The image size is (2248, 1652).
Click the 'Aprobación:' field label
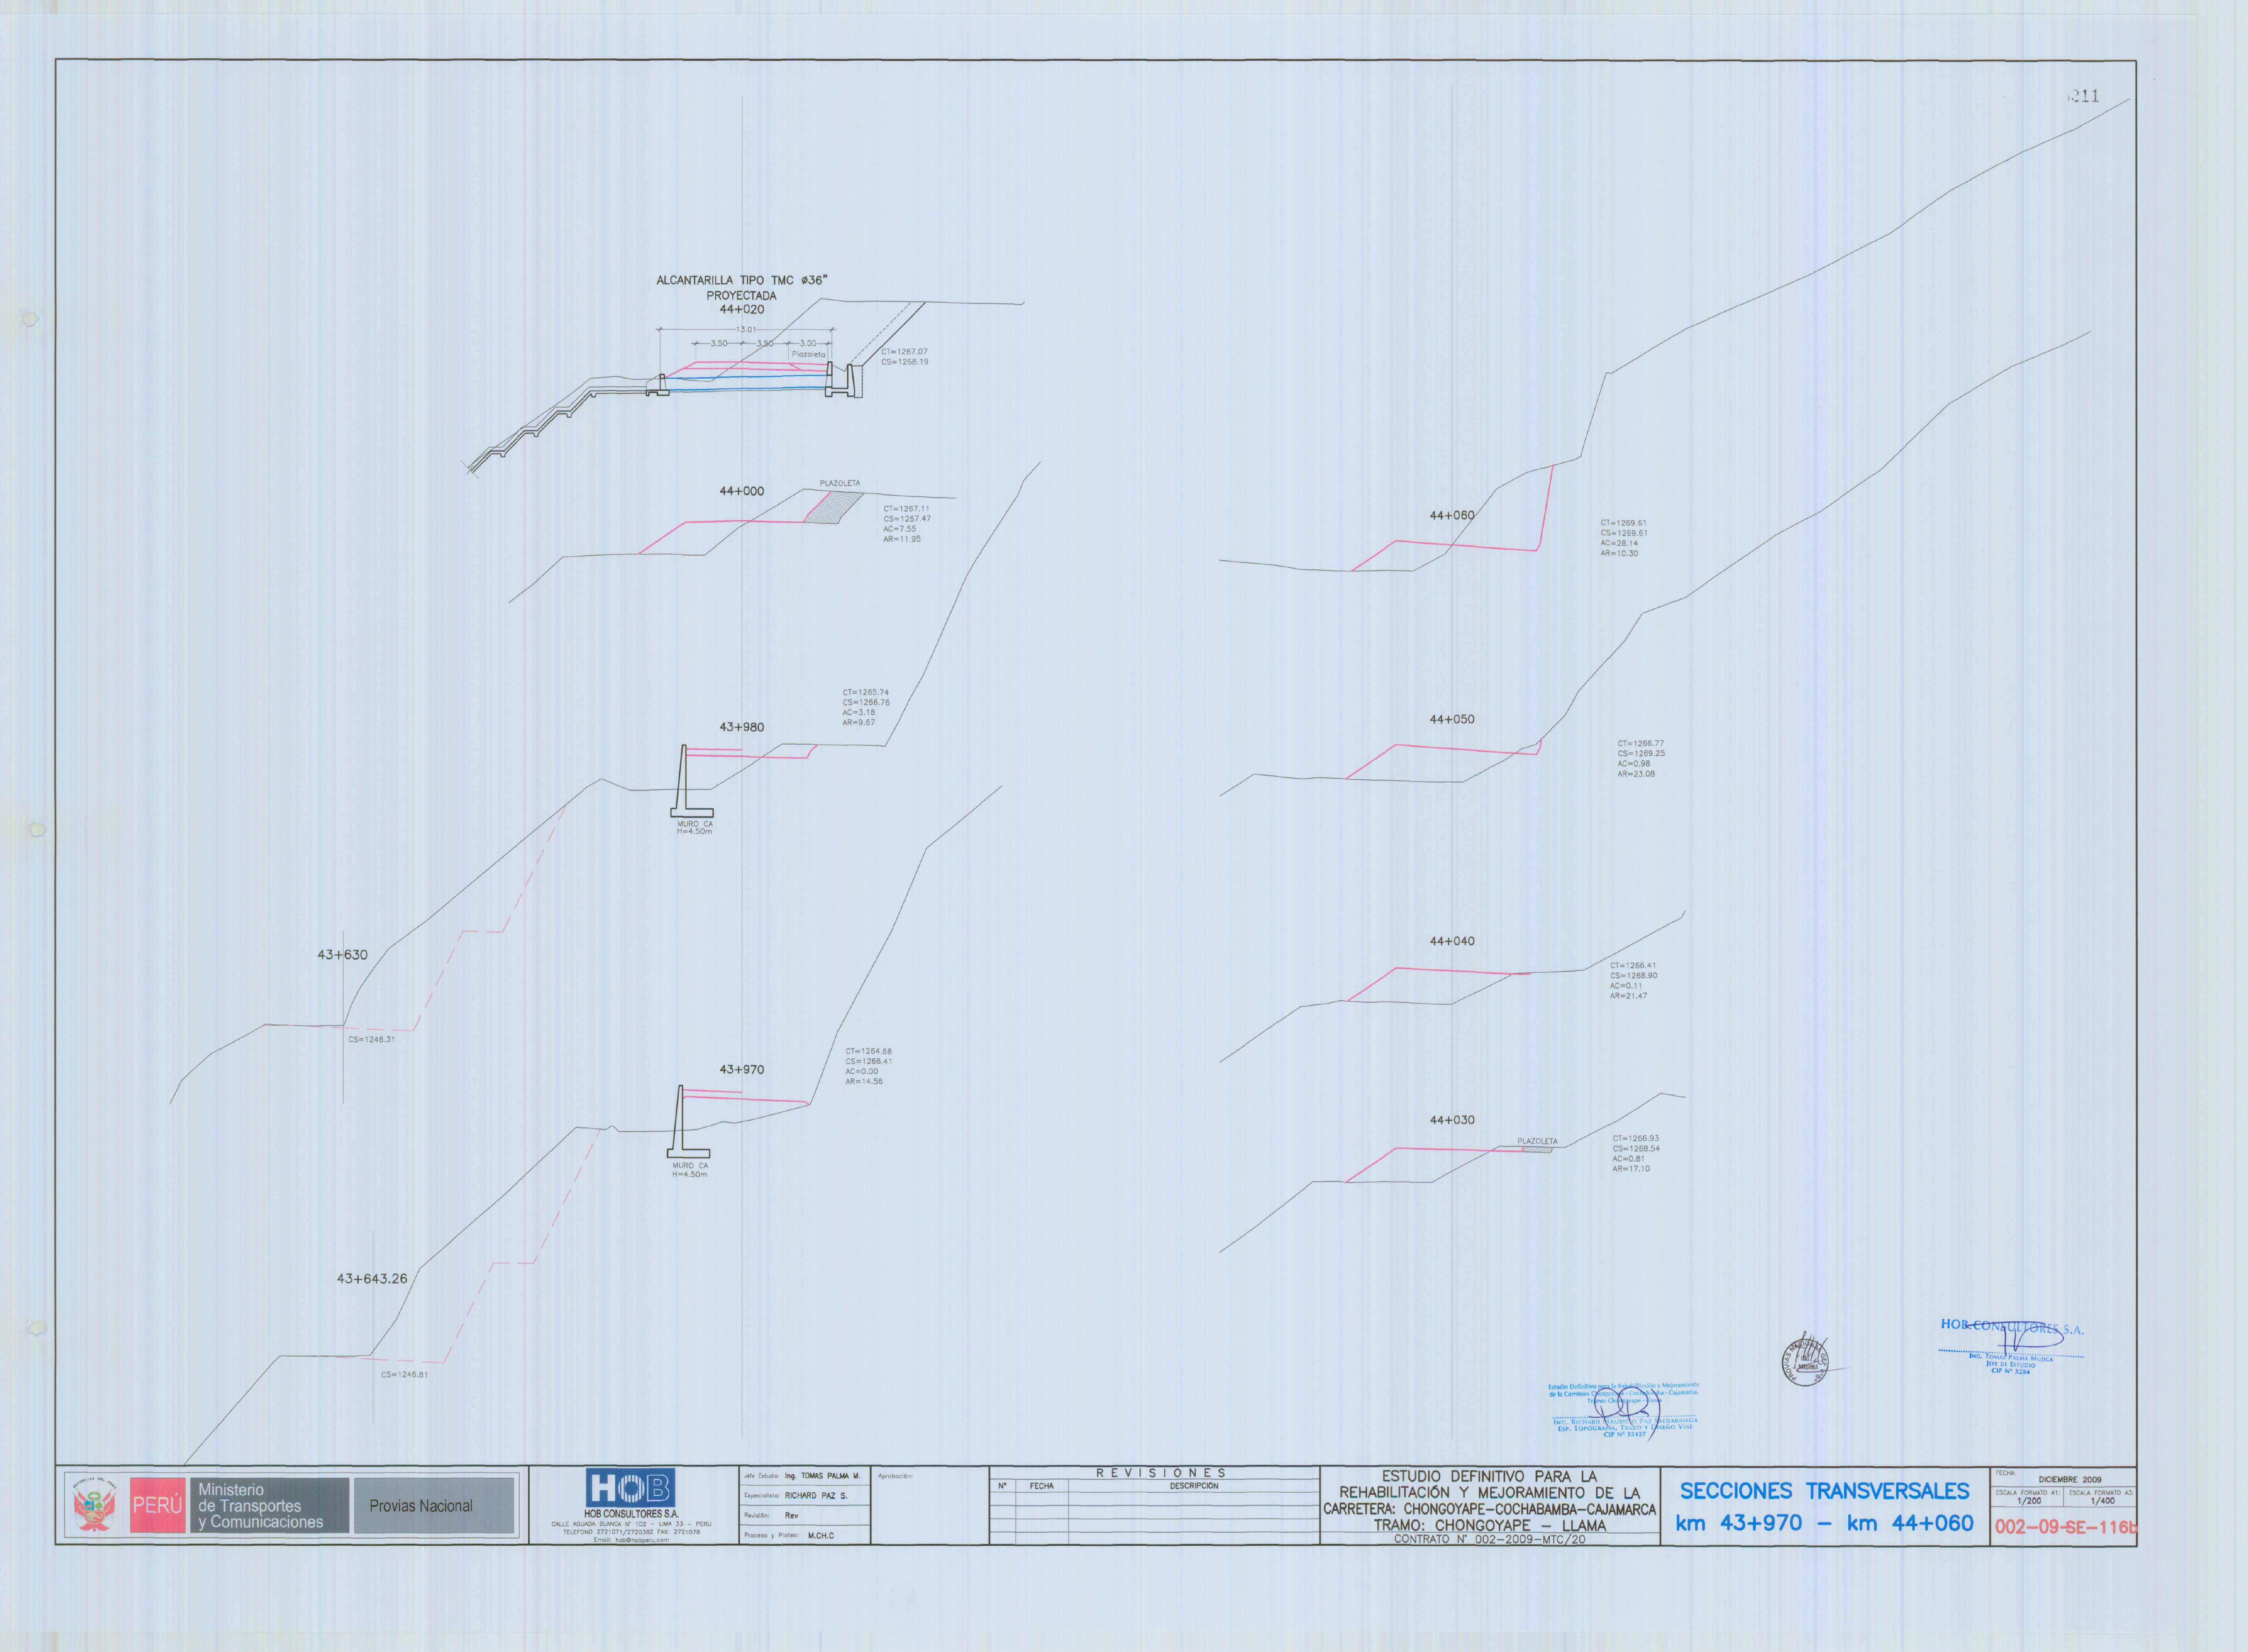click(x=895, y=1476)
